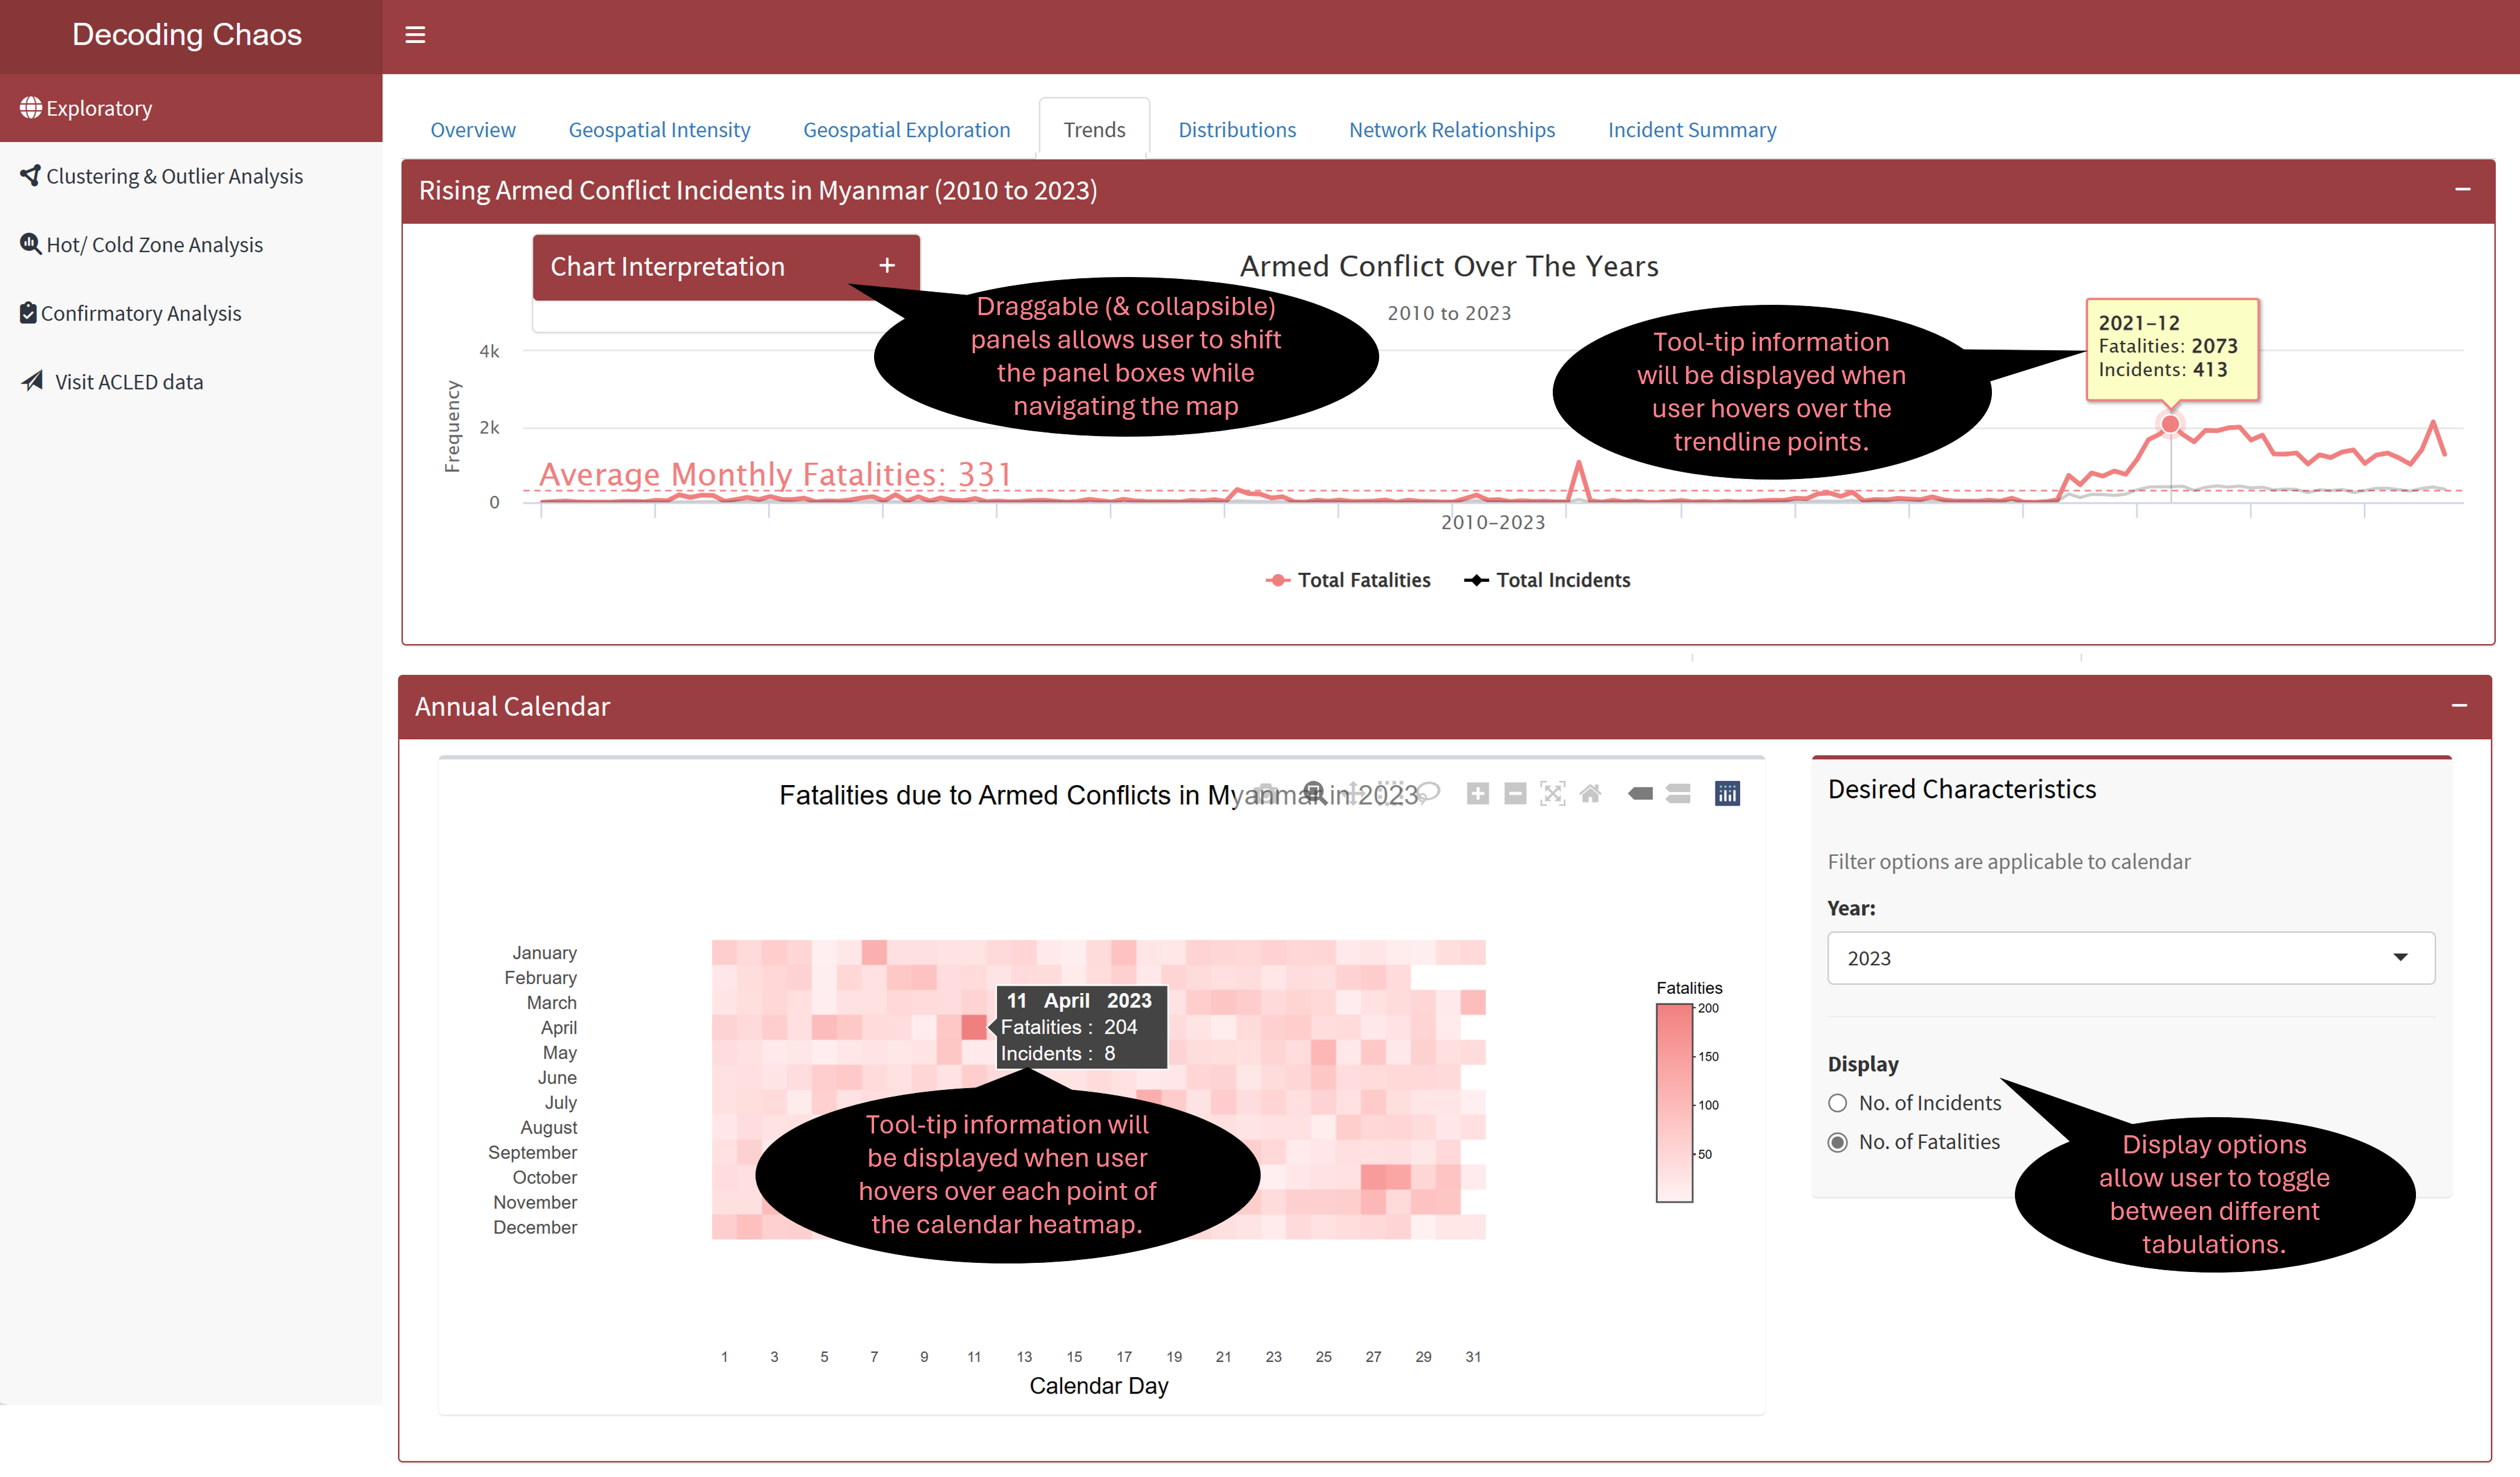Select the No. of Fatalities radio button
Viewport: 2520px width, 1477px height.
click(1837, 1142)
